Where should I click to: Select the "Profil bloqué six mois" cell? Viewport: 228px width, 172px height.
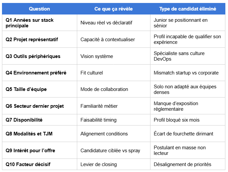click(x=187, y=120)
